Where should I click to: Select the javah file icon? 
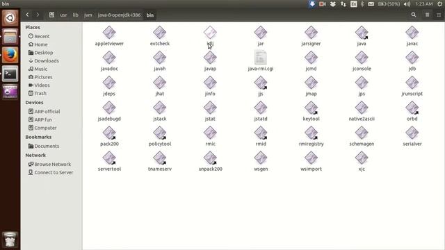[x=159, y=58]
